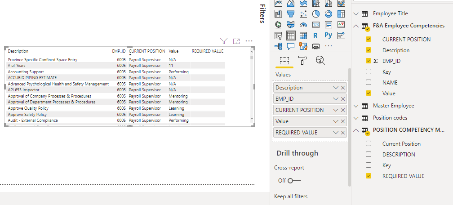Expand the Filters pane

click(x=262, y=13)
